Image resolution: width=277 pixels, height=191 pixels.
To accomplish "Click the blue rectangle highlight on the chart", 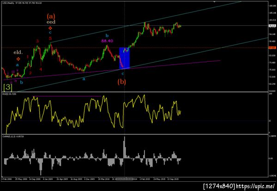I will [x=125, y=58].
